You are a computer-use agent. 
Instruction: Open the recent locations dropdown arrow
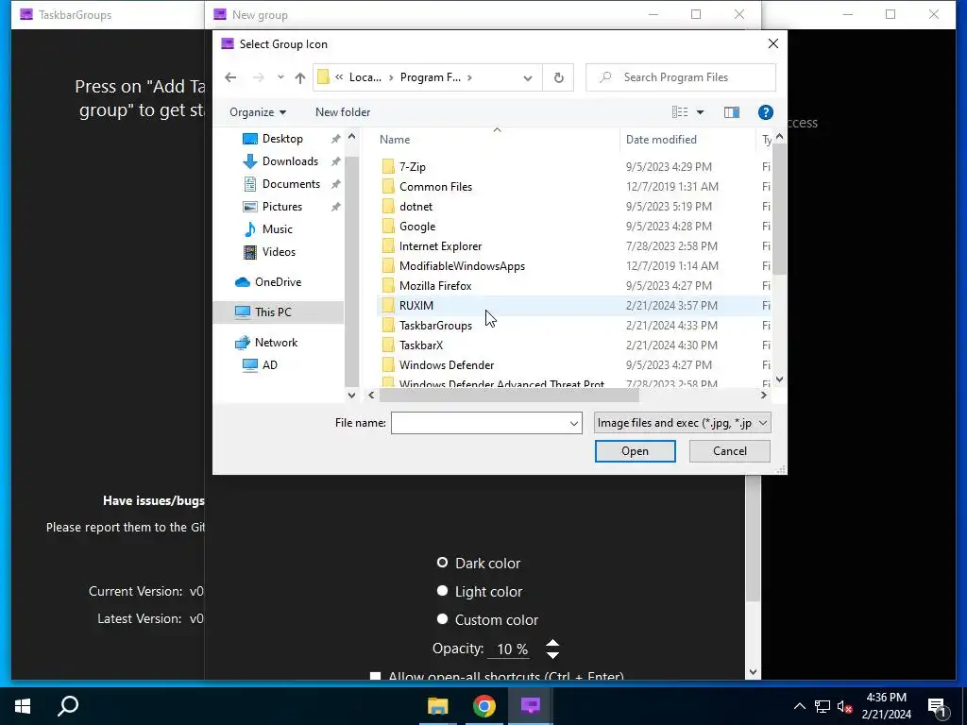[280, 77]
